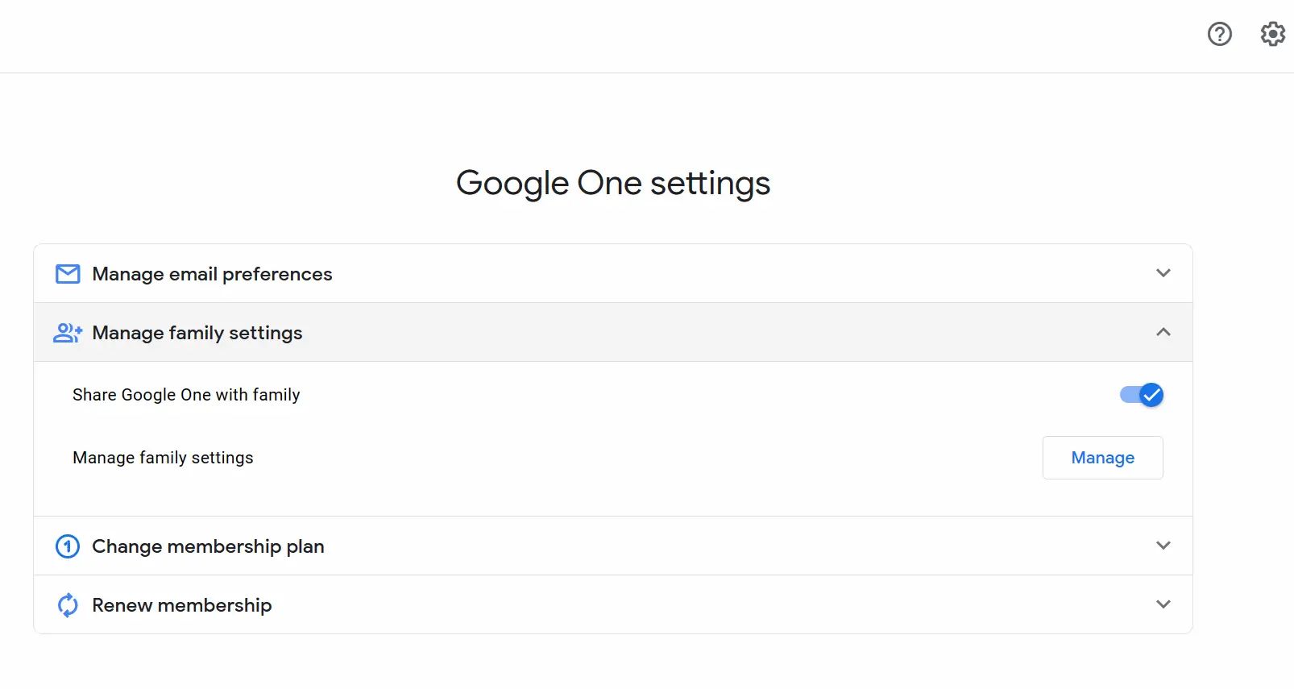Image resolution: width=1294 pixels, height=689 pixels.
Task: Click the bold Manage family settings header title
Action: [197, 333]
